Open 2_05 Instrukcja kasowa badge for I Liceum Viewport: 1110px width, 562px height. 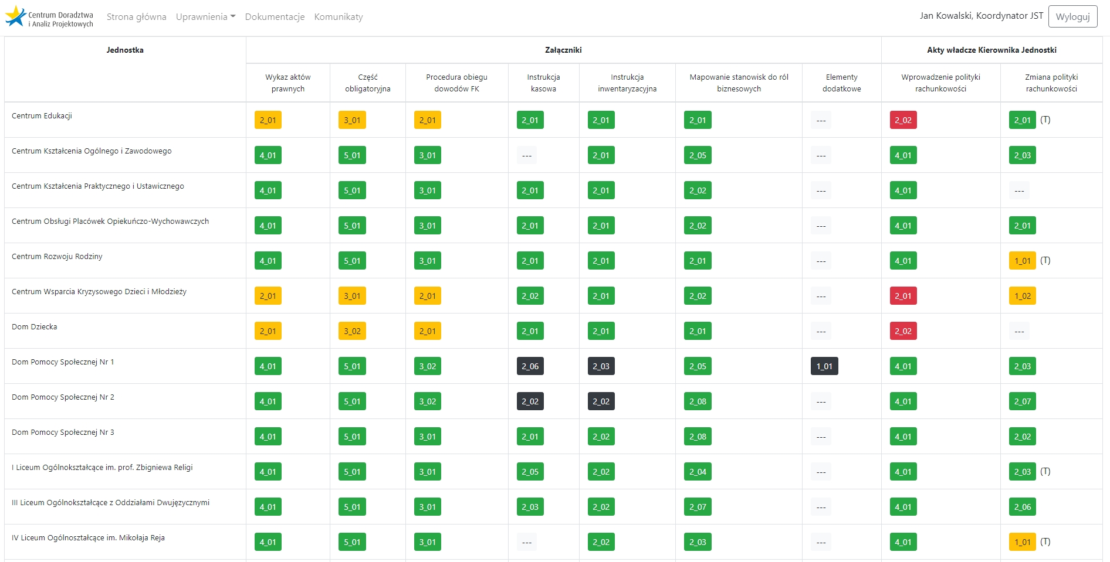point(530,472)
